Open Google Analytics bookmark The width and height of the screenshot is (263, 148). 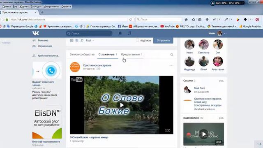(250, 26)
